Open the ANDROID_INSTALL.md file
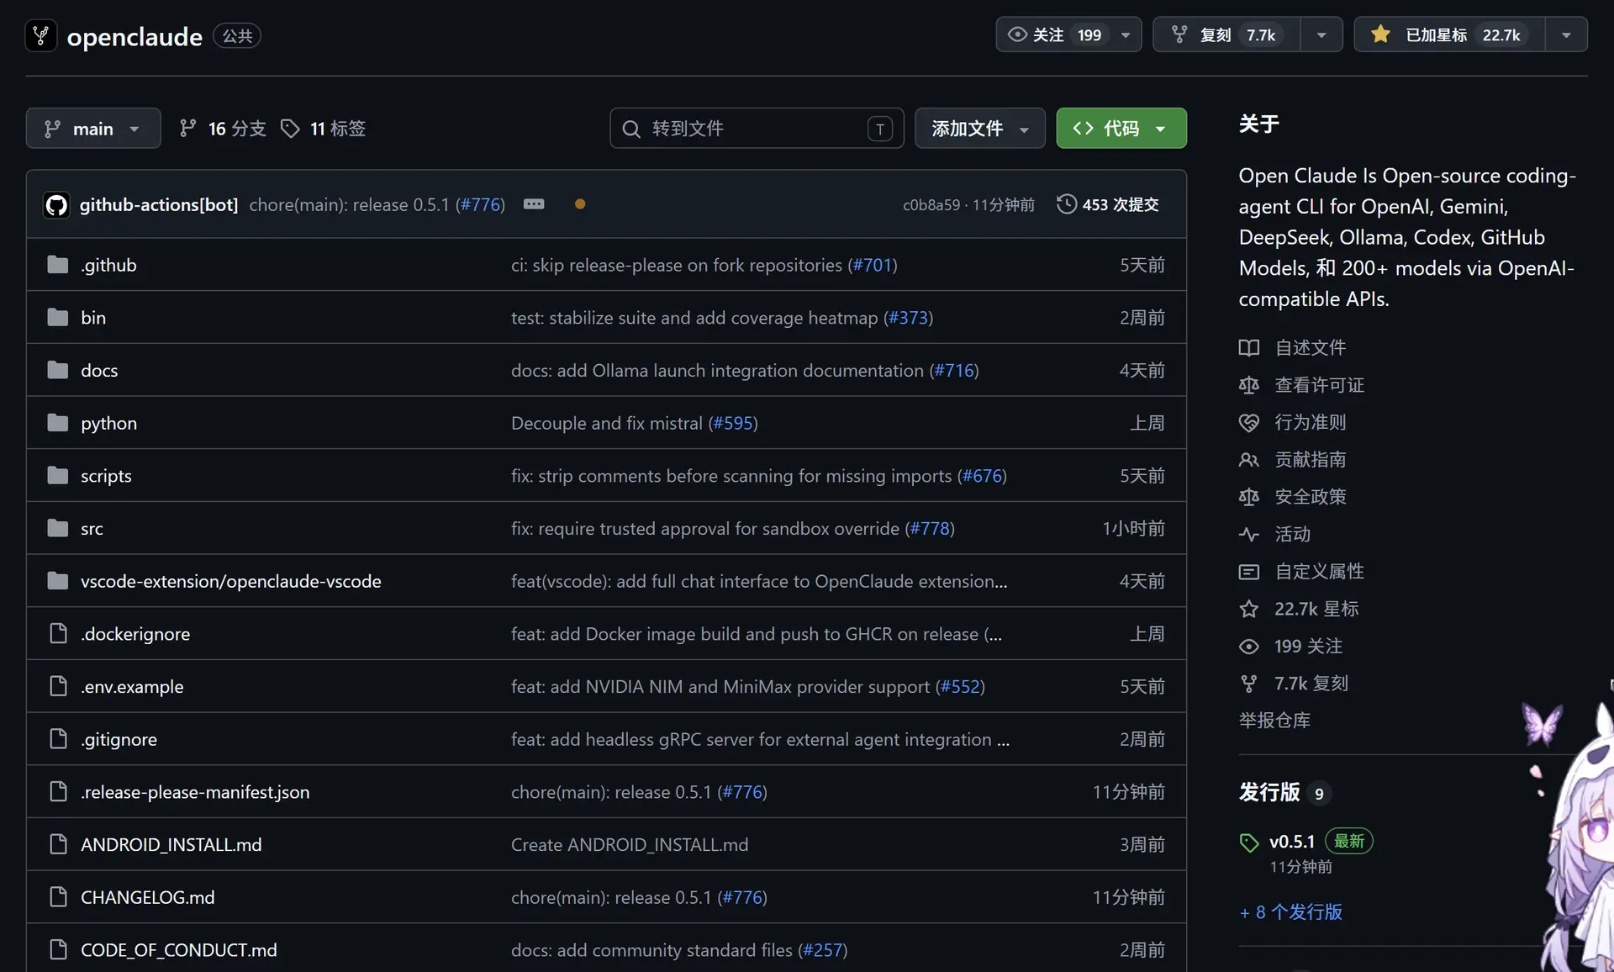 [x=171, y=844]
